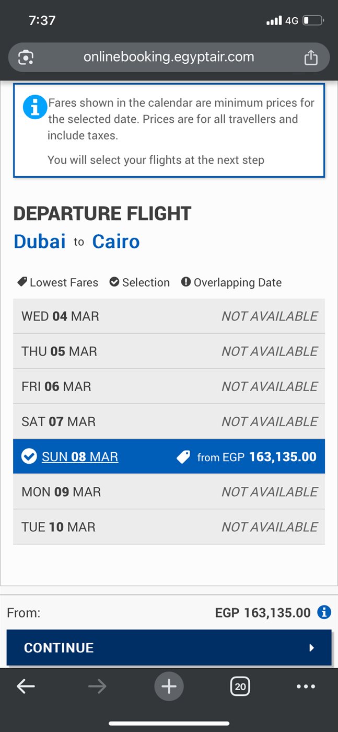This screenshot has height=732, width=338.
Task: Tap the selected checkmark on SUN 08 MAR
Action: [x=29, y=457]
